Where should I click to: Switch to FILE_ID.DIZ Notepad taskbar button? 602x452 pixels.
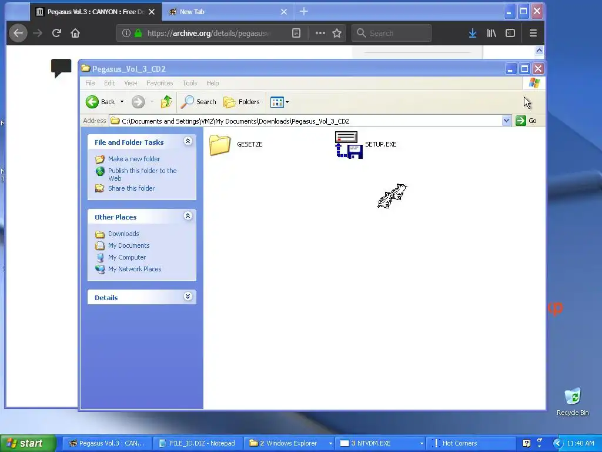click(198, 443)
